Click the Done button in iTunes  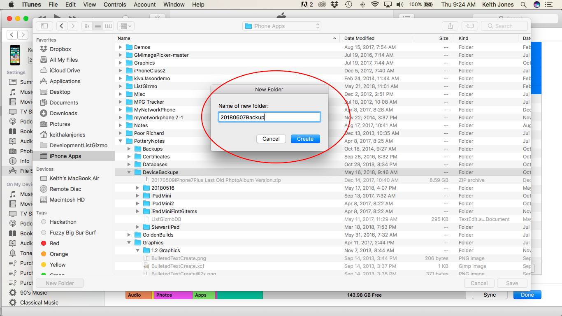(x=527, y=295)
